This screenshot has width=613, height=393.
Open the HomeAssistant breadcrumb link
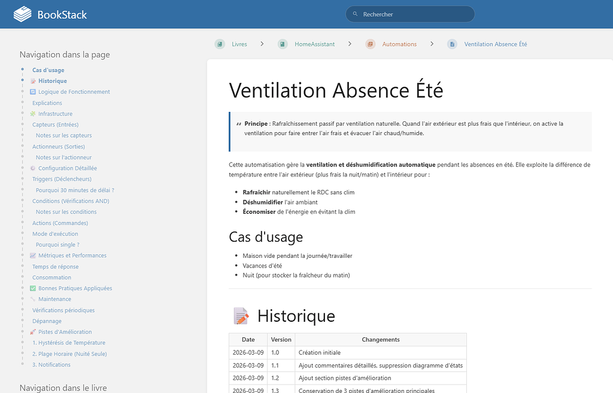click(315, 44)
